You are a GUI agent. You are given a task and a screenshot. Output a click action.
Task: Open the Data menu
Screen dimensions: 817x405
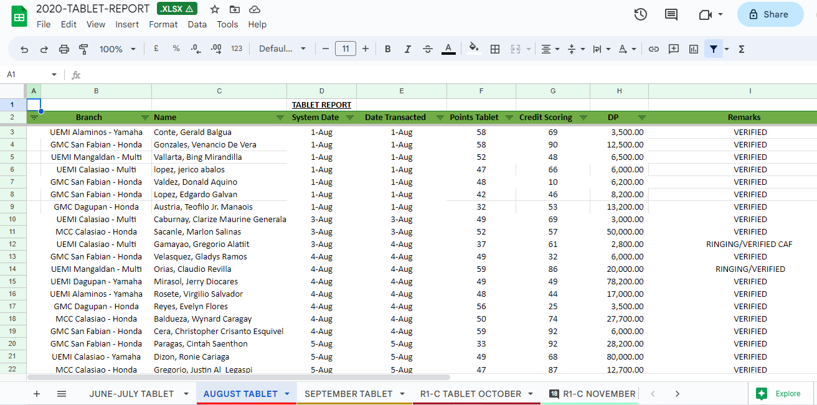click(197, 24)
